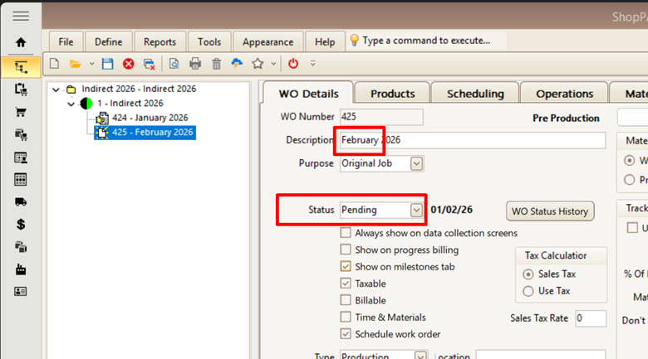
Task: Click the red power icon in toolbar
Action: pos(293,64)
